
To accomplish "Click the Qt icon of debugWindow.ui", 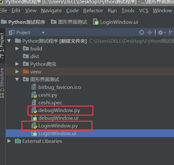I will click(34, 118).
